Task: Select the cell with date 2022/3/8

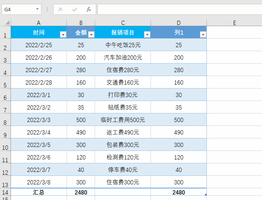Action: click(39, 182)
